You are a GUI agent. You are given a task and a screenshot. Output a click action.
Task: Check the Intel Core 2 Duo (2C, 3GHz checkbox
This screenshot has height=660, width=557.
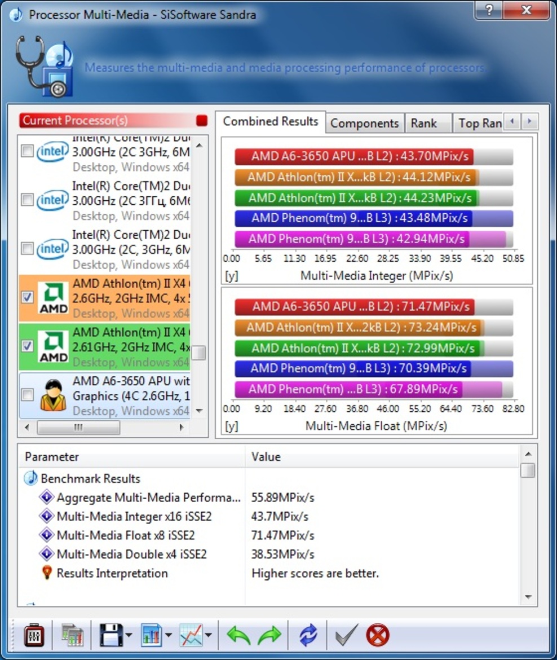tap(28, 248)
